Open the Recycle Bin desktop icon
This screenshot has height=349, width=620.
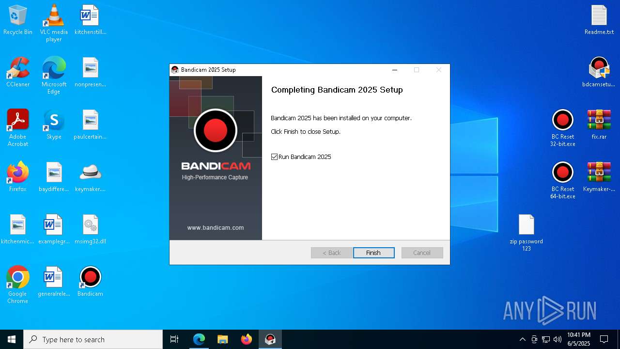(x=18, y=20)
